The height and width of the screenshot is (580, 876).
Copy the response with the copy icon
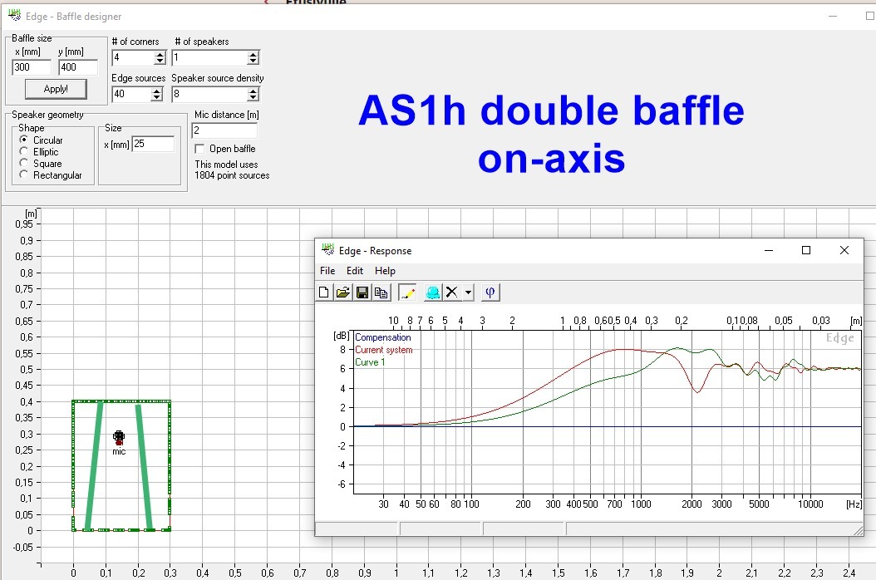point(381,292)
